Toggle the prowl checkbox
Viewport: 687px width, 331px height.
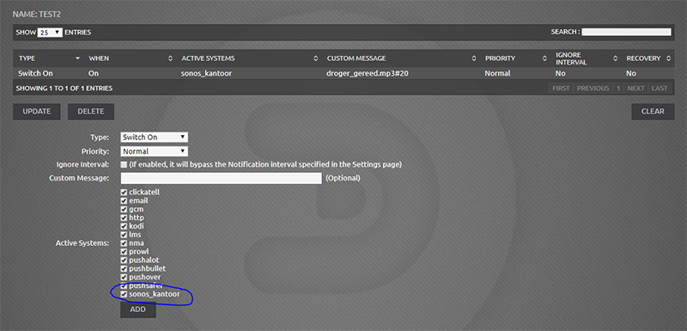tap(124, 252)
